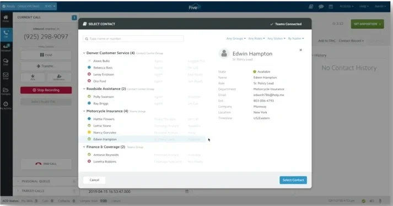This screenshot has height=206, width=393.
Task: Open the Contact Record dropdown
Action: pos(351,41)
